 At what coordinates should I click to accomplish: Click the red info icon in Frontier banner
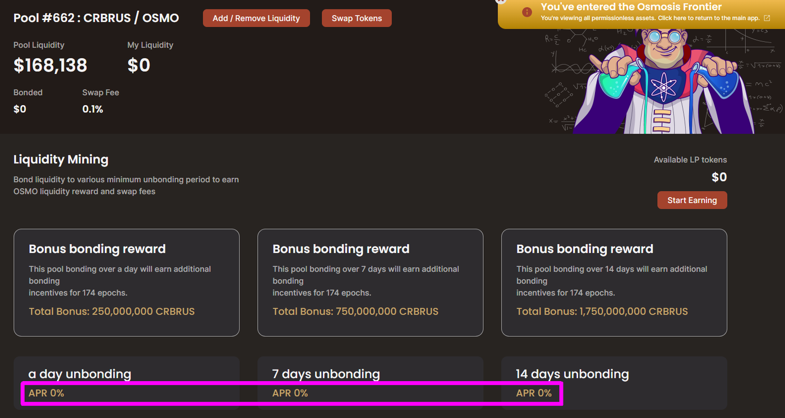coord(527,12)
